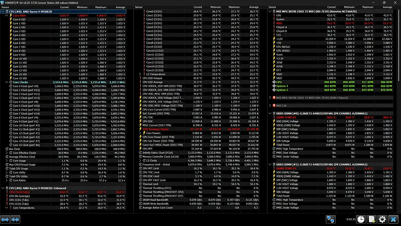Expand the Core Effective Clocks group

pyautogui.click(x=7, y=153)
